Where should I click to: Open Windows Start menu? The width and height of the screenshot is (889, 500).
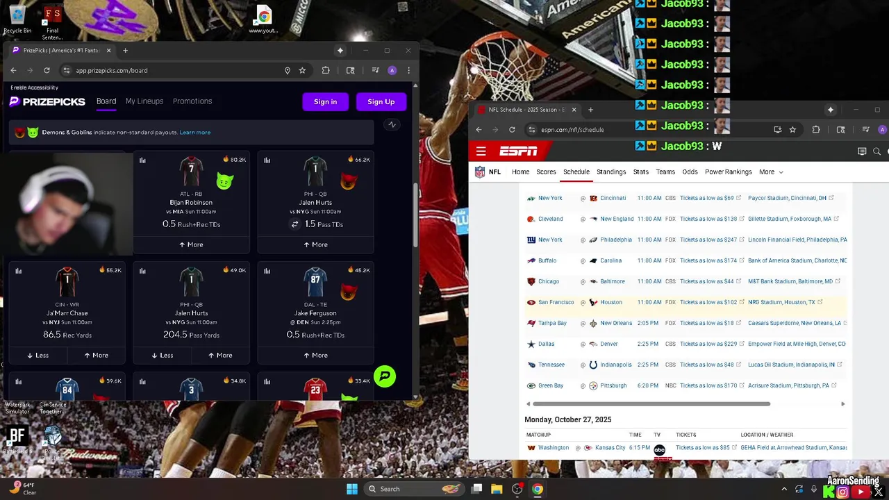(352, 489)
